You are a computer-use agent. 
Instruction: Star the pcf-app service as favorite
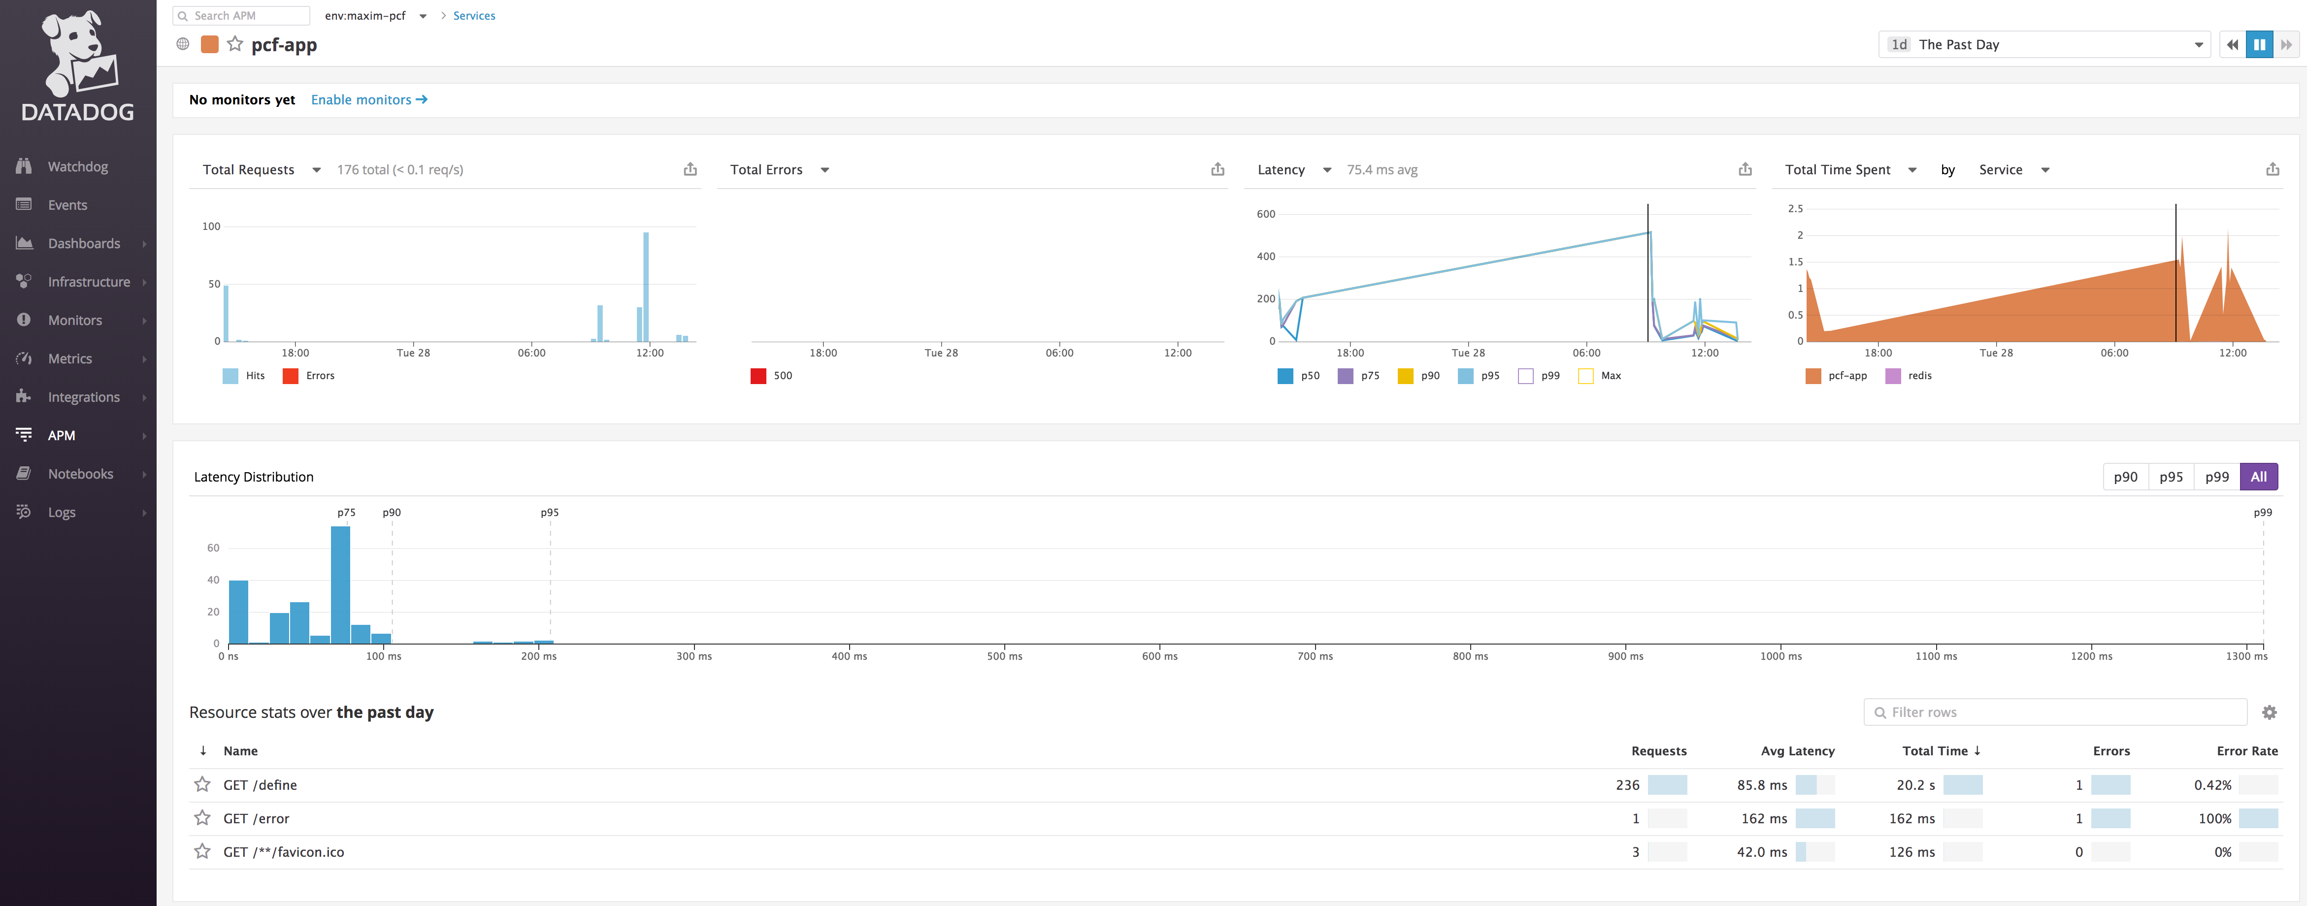[235, 43]
